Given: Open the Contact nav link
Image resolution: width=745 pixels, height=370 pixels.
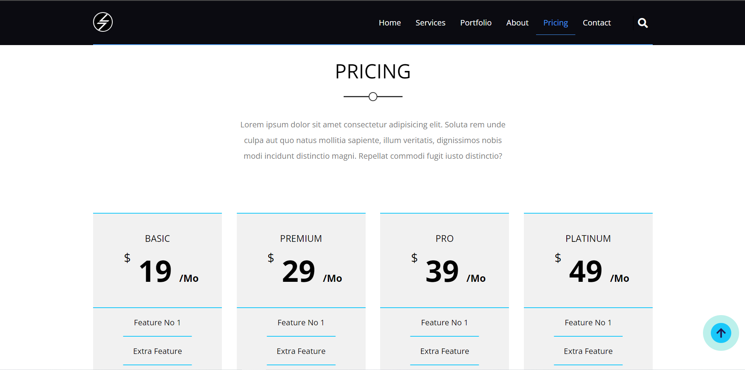Looking at the screenshot, I should 597,23.
